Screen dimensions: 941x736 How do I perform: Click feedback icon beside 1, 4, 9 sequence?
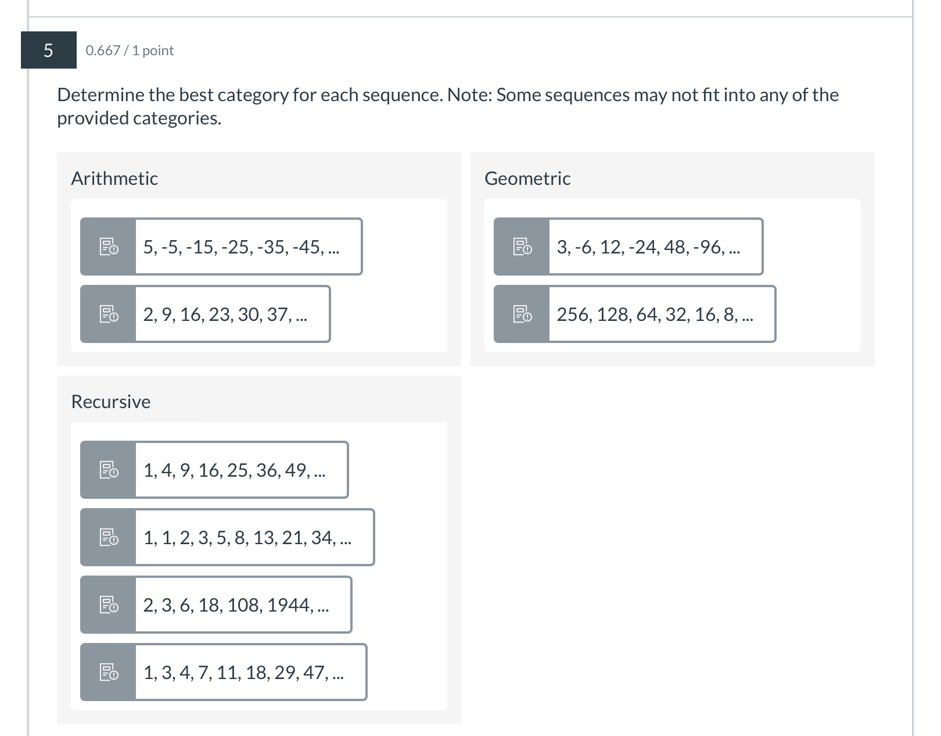(109, 470)
